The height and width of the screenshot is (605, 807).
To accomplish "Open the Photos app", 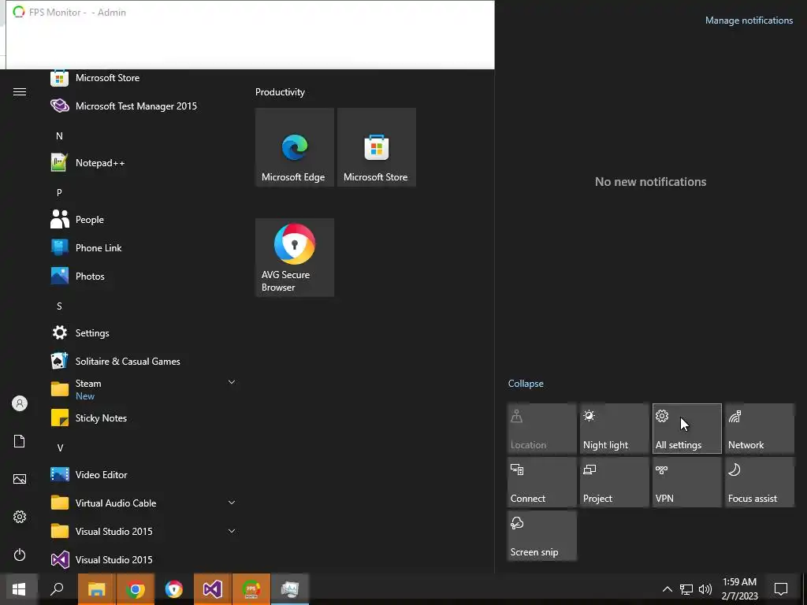I will coord(144,277).
